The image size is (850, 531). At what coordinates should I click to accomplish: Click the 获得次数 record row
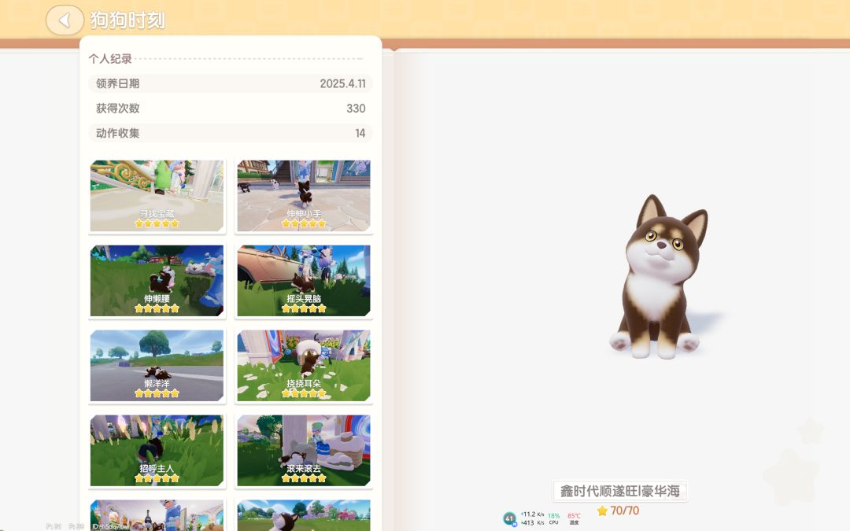231,109
